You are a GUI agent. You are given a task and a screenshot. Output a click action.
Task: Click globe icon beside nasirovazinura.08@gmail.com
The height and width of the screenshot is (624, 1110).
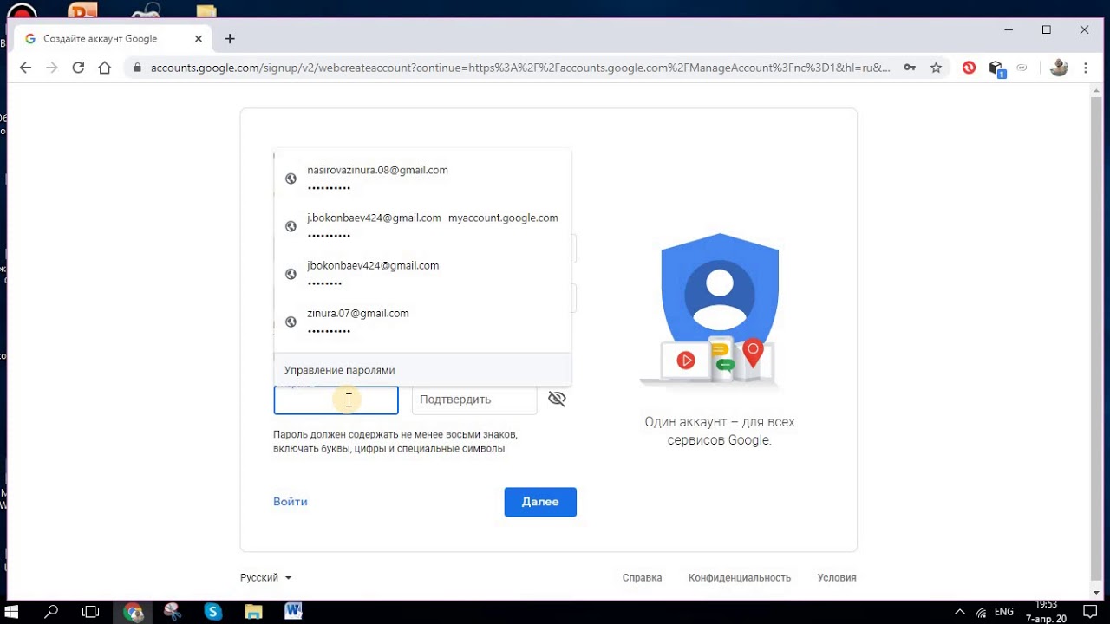(x=291, y=179)
